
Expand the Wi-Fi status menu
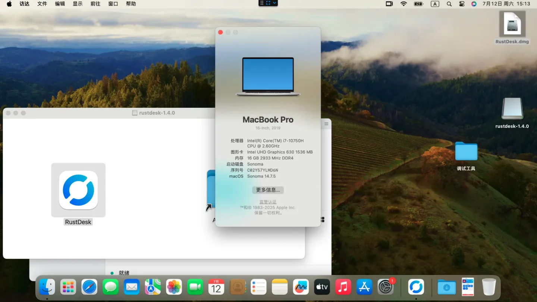click(x=403, y=4)
